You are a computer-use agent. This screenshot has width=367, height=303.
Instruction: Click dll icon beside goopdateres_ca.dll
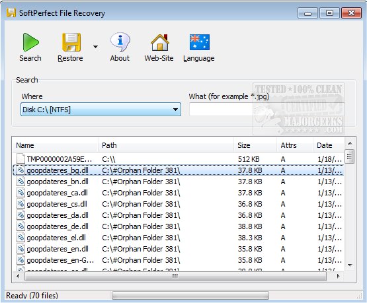(x=20, y=193)
